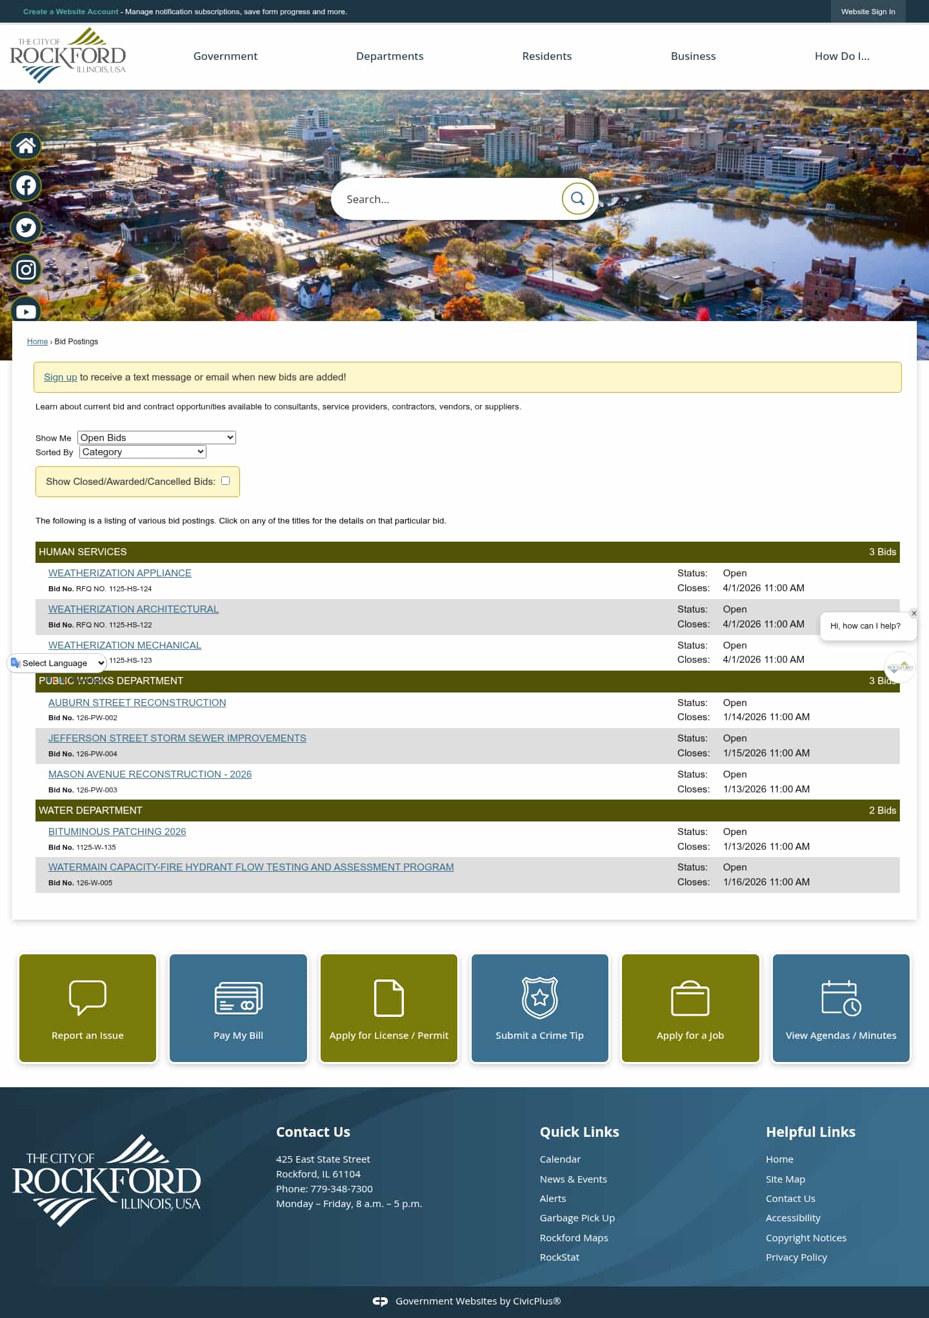Click News & Events quick link
The width and height of the screenshot is (929, 1318).
574,1179
